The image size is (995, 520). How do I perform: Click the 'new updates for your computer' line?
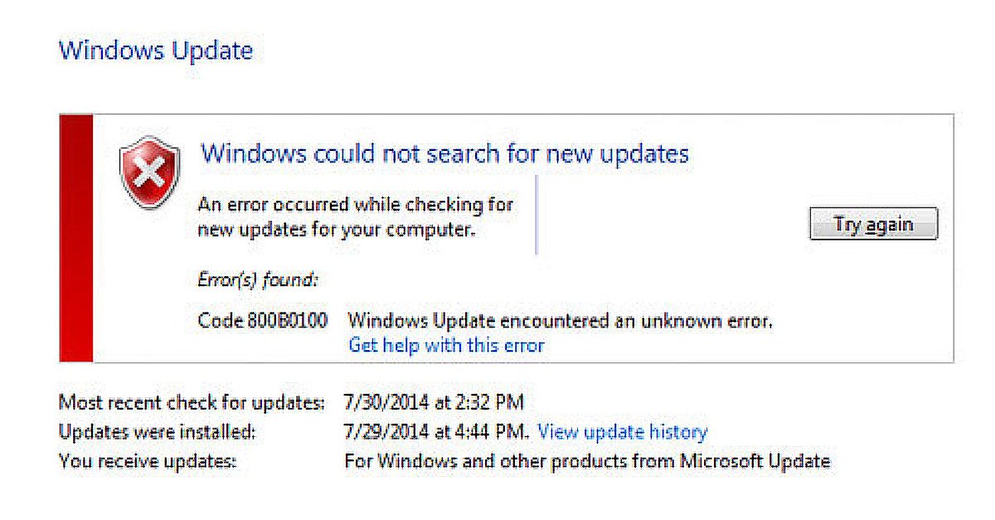coord(336,230)
